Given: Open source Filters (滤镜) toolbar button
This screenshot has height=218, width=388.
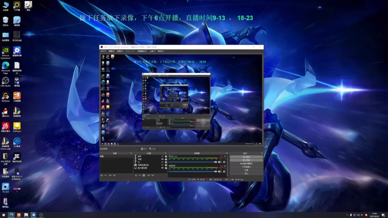Looking at the screenshot, I should tap(153, 149).
